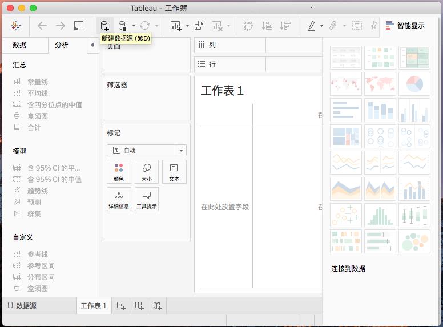Click the refresh data source icon
Image resolution: width=443 pixels, height=327 pixels.
(x=144, y=26)
